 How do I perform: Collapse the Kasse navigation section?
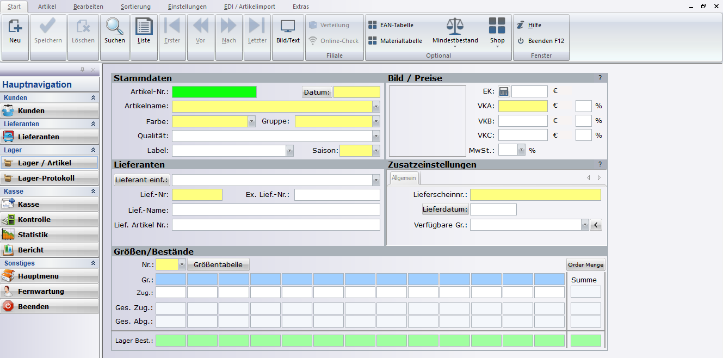[94, 192]
